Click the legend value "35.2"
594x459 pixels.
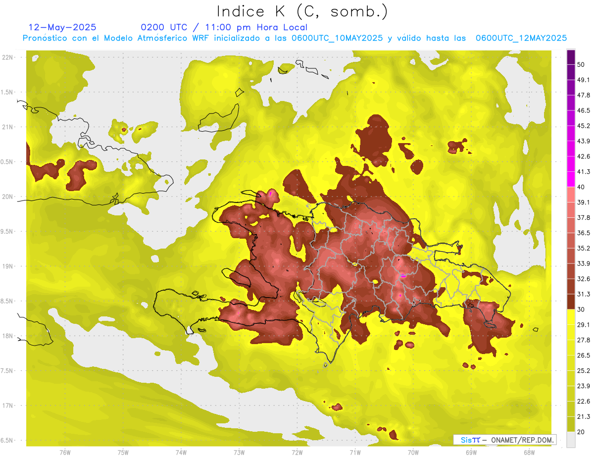pyautogui.click(x=583, y=248)
